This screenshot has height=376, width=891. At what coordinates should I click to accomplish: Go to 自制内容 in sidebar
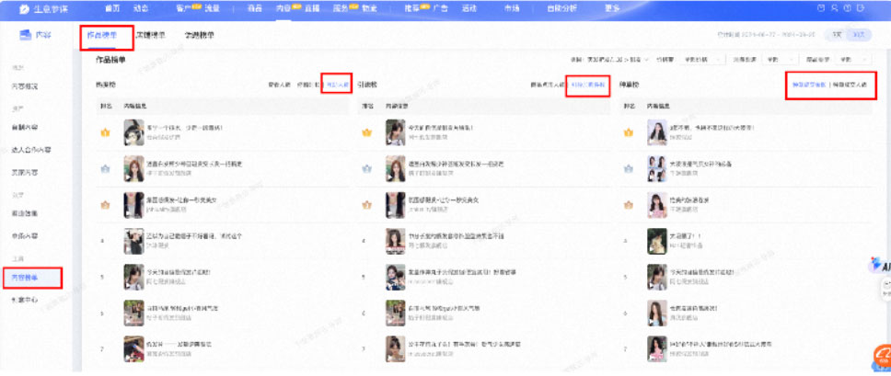click(x=25, y=128)
